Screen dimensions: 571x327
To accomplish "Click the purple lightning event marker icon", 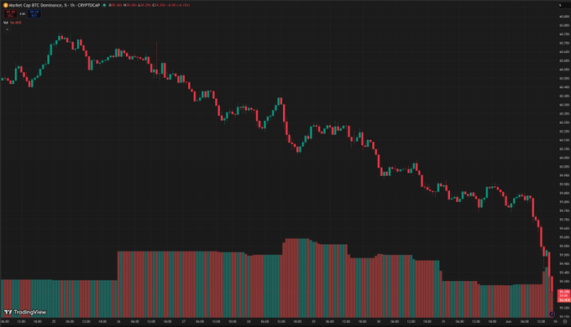I will pos(552,314).
